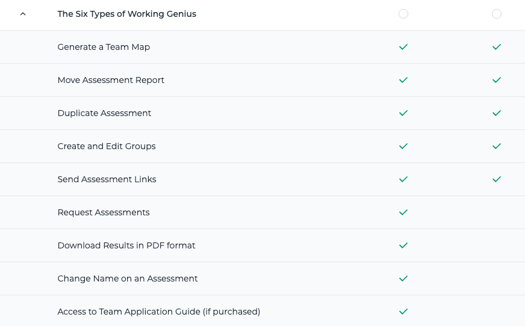Viewport: 525px width, 326px height.
Task: Click second checkmark for Generate a Team Map
Action: click(497, 47)
